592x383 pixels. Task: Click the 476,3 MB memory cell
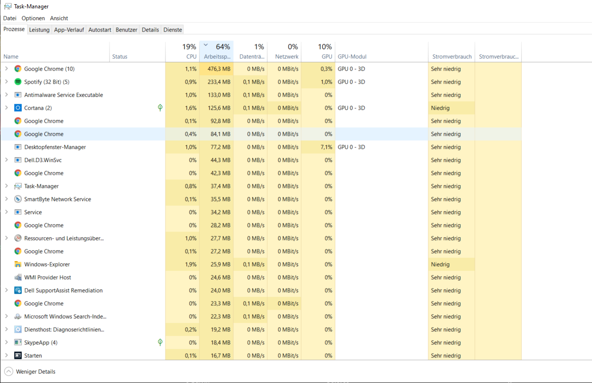pos(216,69)
